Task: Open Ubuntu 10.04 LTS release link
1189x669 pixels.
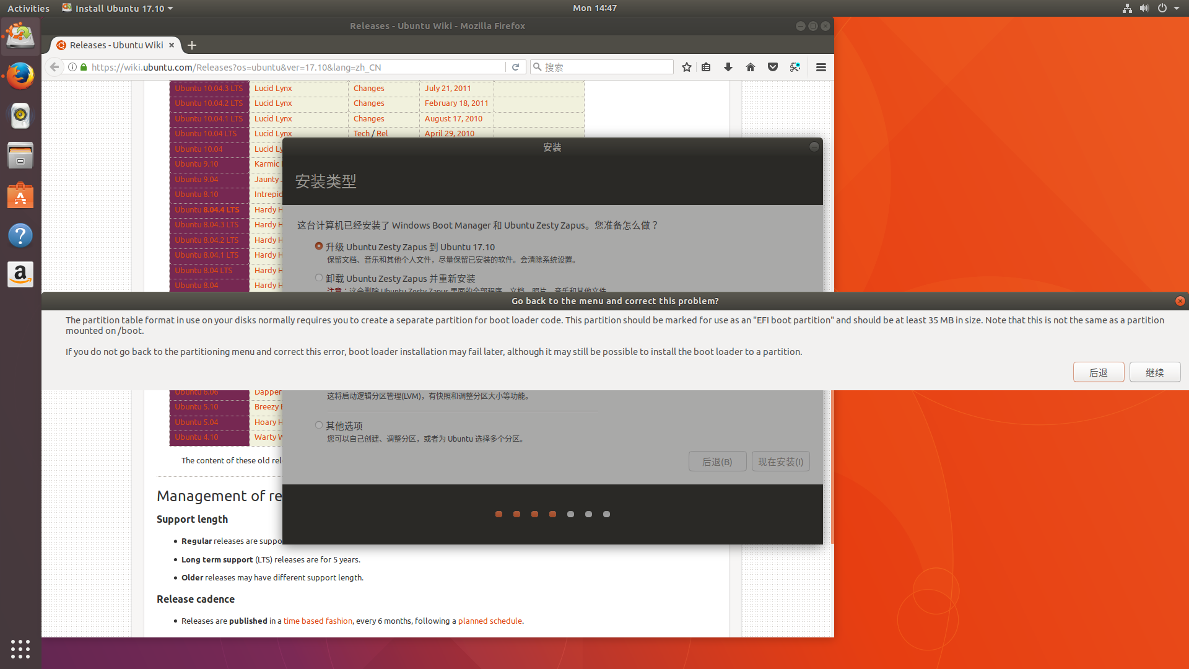Action: [x=206, y=134]
